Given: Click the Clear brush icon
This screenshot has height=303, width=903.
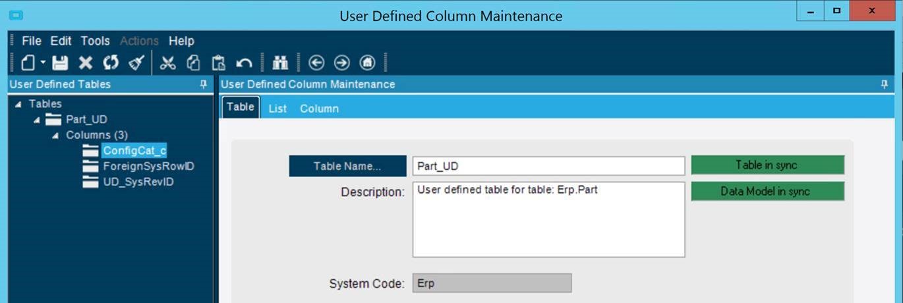Looking at the screenshot, I should [136, 63].
